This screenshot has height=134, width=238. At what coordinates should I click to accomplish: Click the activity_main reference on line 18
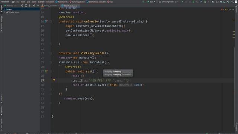(118, 31)
